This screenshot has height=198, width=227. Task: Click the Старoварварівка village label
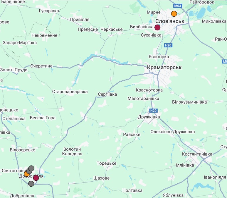pyautogui.click(x=70, y=92)
